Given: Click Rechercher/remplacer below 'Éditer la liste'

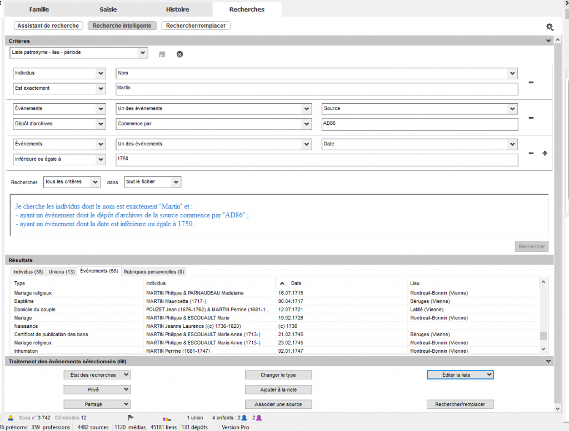Looking at the screenshot, I should [x=460, y=404].
